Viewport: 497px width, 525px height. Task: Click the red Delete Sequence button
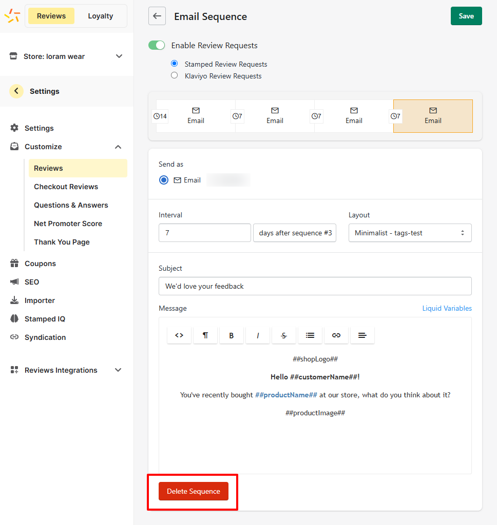[x=194, y=491]
